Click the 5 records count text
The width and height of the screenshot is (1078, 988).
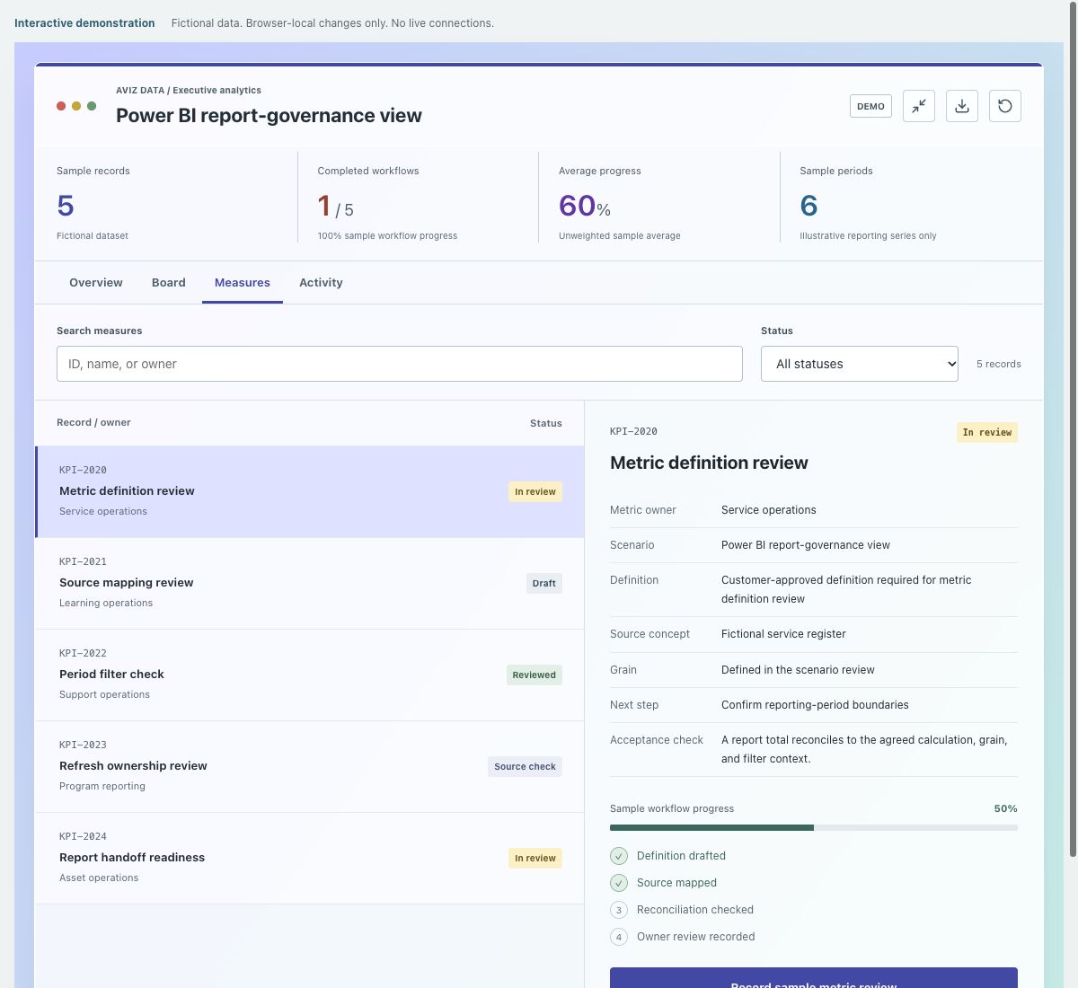[x=999, y=364]
